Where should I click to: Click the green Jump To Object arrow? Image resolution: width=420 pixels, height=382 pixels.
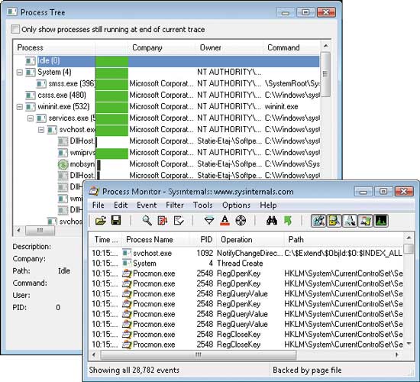tap(288, 221)
